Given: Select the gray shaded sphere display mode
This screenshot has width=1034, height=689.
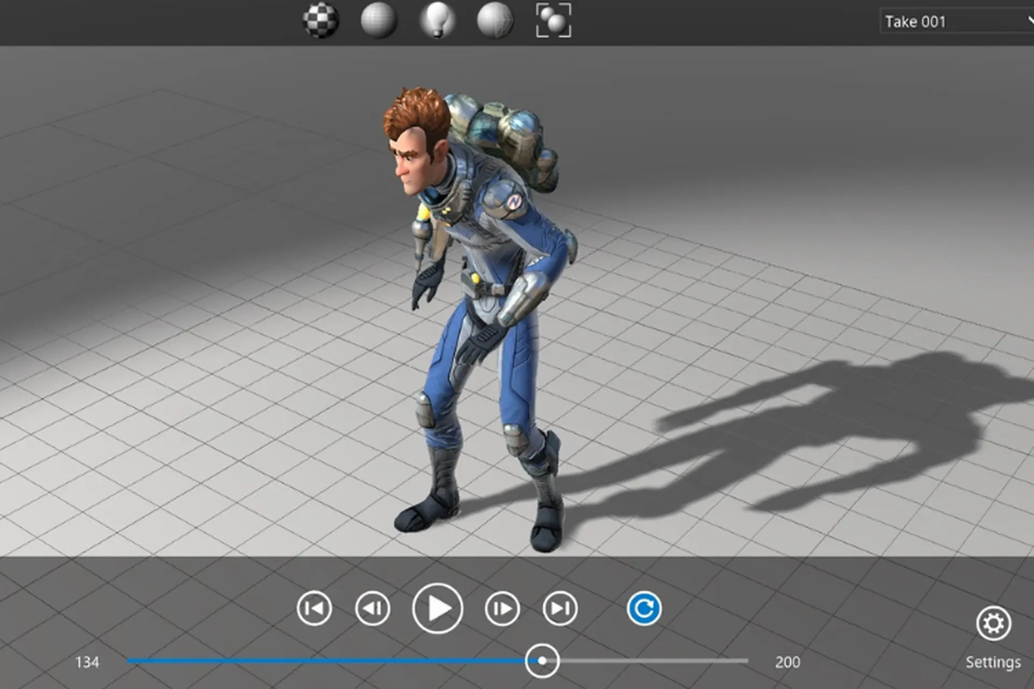Looking at the screenshot, I should 379,20.
